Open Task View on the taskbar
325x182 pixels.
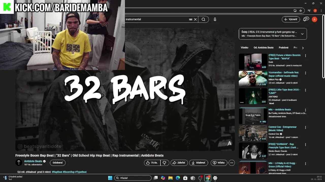pos(156,178)
